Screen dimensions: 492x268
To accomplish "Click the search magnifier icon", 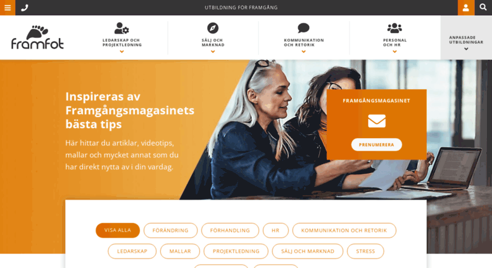I will (x=483, y=7).
